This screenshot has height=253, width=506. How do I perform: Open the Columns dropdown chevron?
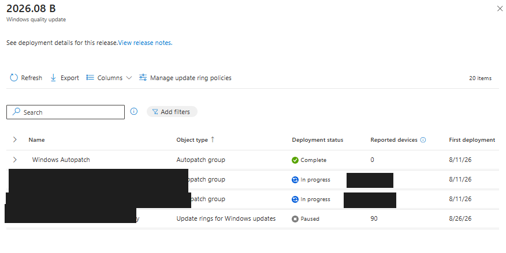click(129, 78)
